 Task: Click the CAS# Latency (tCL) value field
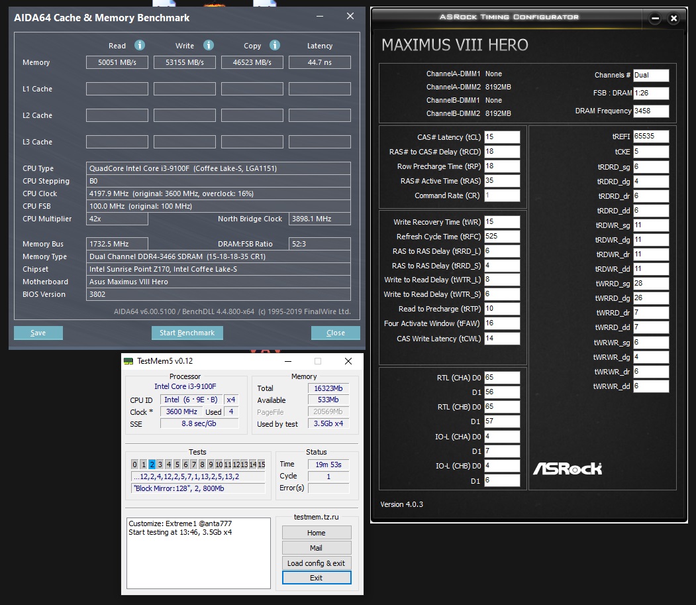[502, 137]
